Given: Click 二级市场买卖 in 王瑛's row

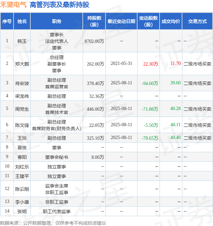Looking at the screenshot, I should click(x=198, y=138).
